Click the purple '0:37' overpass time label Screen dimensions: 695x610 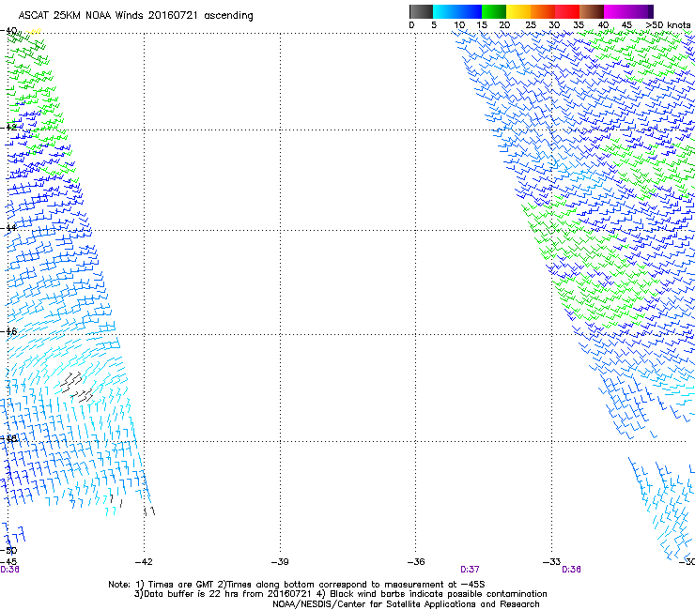pos(470,570)
